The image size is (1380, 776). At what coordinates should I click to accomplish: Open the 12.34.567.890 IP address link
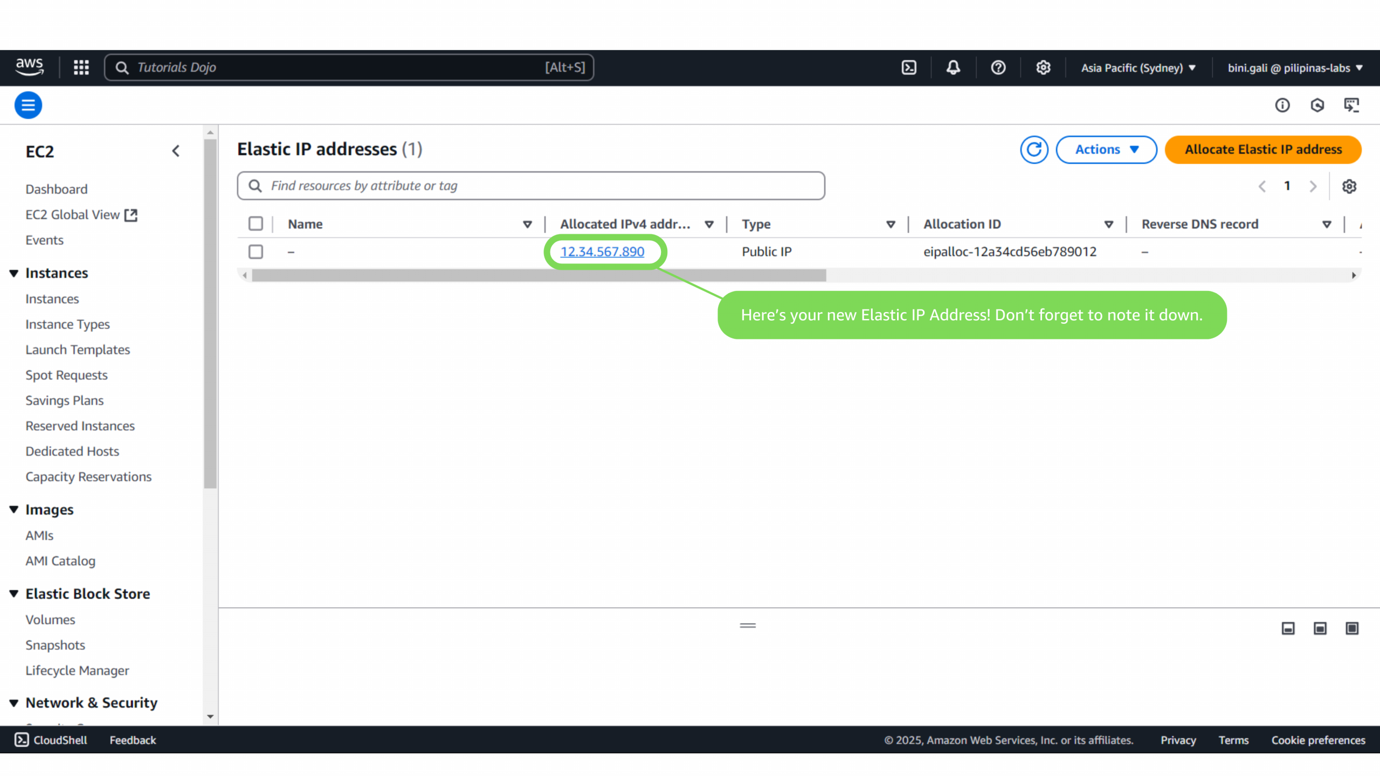tap(602, 252)
